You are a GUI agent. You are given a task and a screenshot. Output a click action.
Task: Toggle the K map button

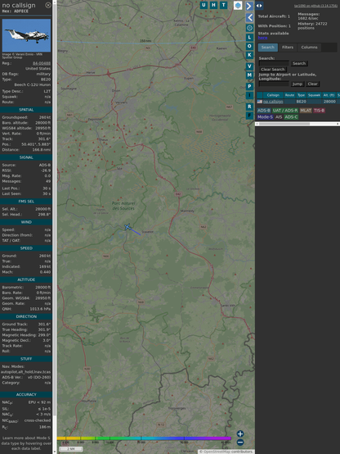(x=249, y=55)
